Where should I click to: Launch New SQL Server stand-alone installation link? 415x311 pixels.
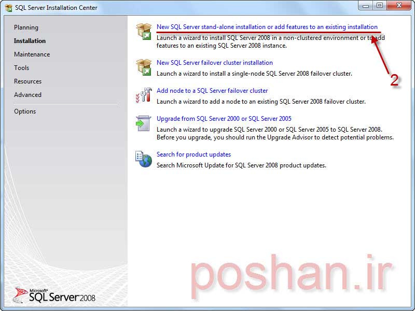pyautogui.click(x=267, y=27)
